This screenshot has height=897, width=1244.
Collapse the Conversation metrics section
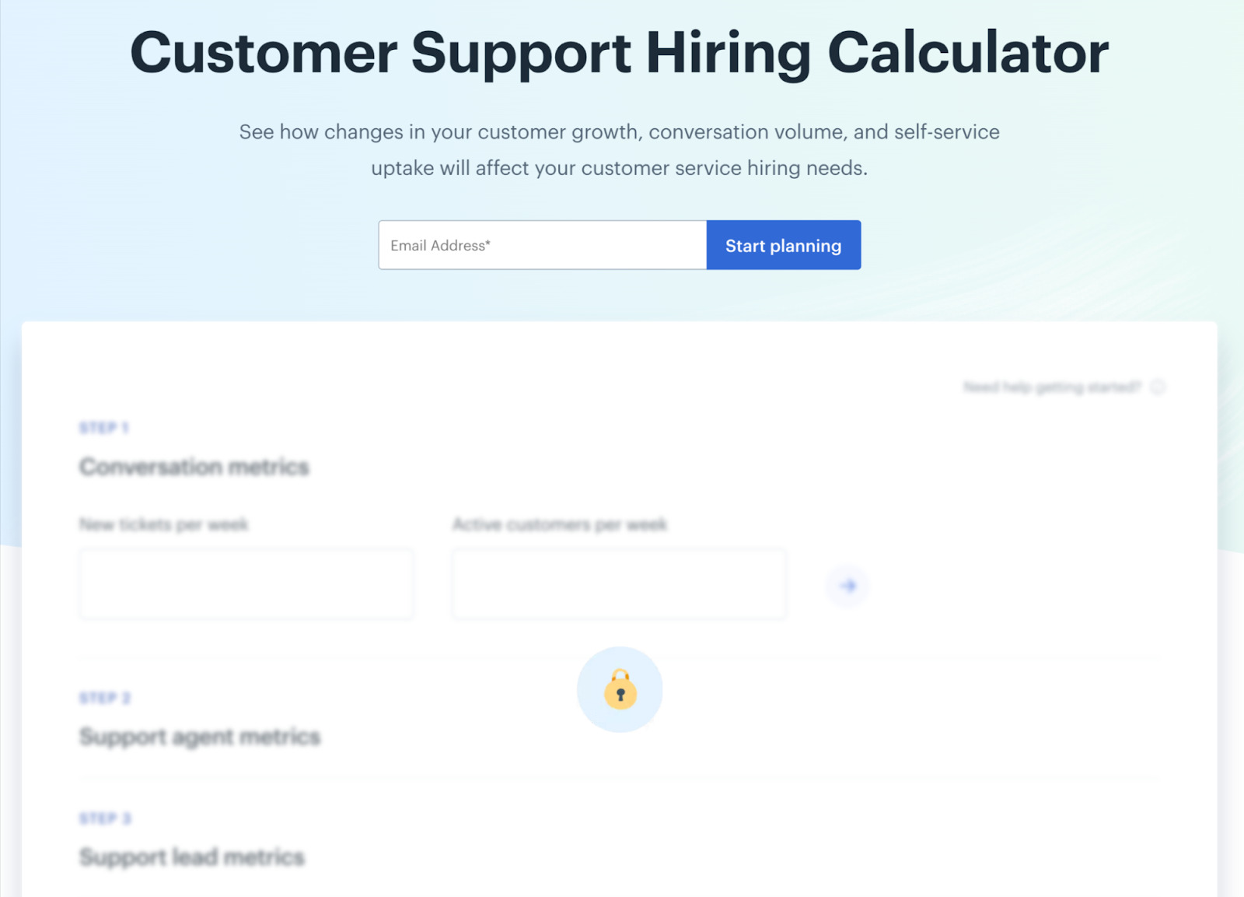pos(194,466)
